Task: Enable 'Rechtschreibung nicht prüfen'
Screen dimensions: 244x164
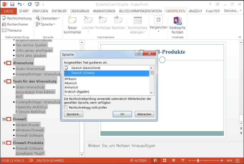Action: (x=65, y=107)
